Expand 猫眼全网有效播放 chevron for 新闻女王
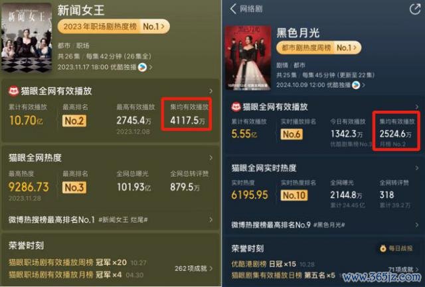 click(211, 91)
